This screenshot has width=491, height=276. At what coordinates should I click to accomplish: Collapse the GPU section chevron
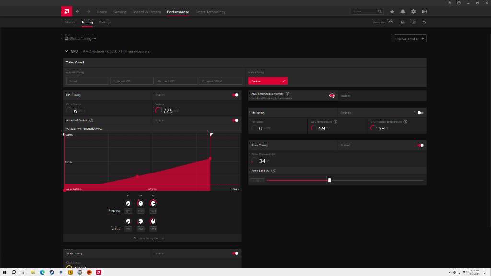click(66, 51)
